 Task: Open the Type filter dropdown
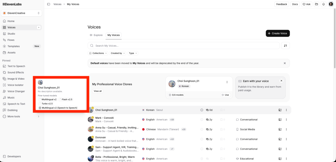[x=133, y=53]
